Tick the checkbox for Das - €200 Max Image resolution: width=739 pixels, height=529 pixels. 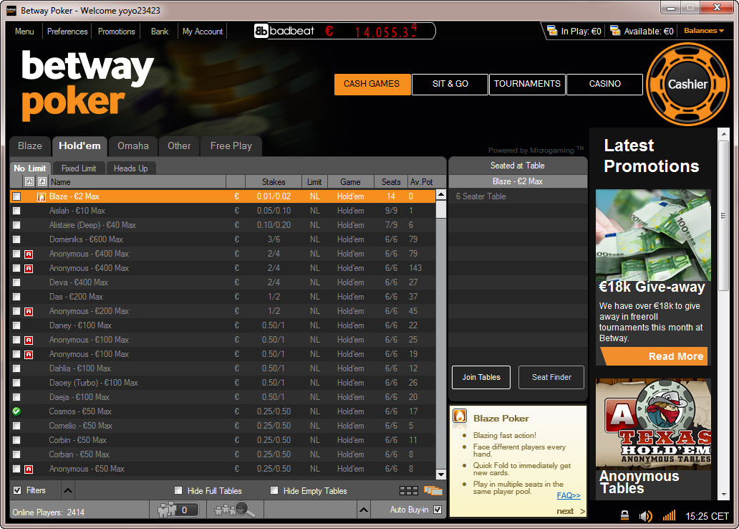click(16, 297)
